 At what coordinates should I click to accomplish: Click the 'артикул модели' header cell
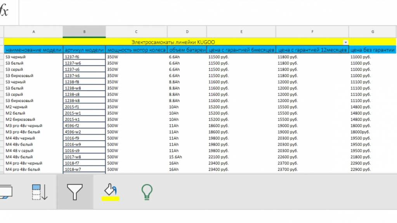click(x=84, y=50)
